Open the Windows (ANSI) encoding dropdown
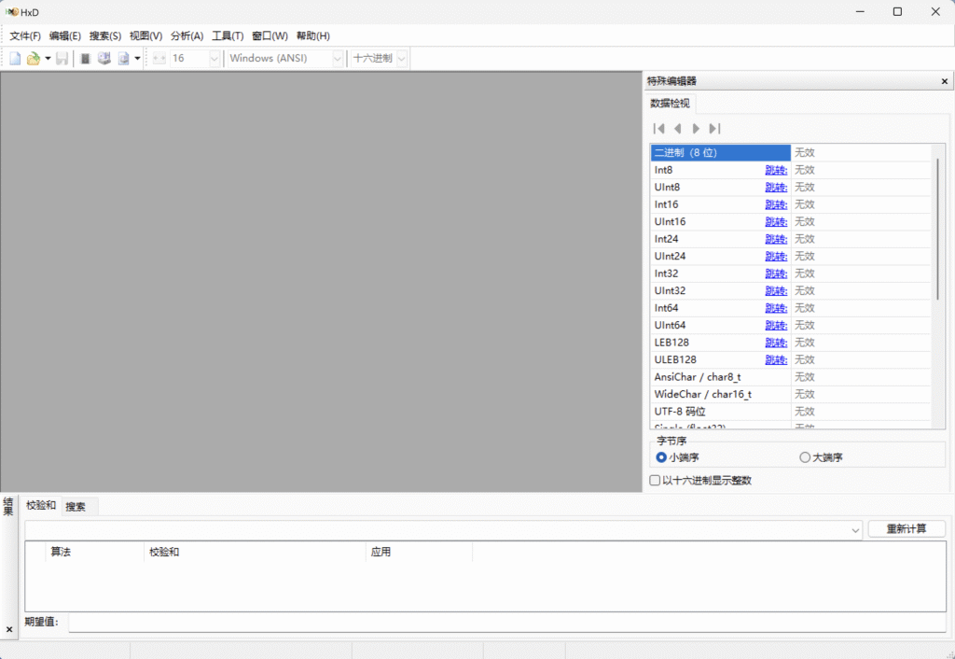The image size is (955, 659). coord(338,57)
